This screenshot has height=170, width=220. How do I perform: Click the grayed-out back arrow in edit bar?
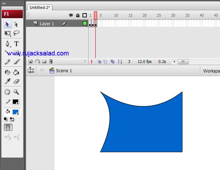42,70
